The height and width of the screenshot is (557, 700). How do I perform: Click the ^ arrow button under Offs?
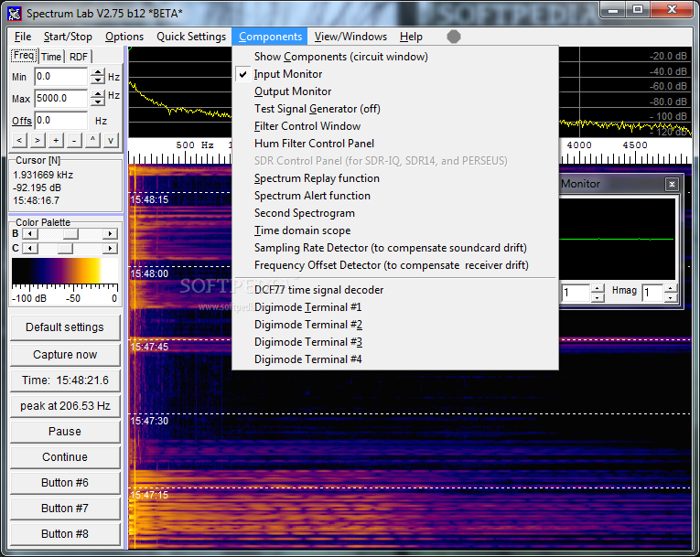pos(92,140)
